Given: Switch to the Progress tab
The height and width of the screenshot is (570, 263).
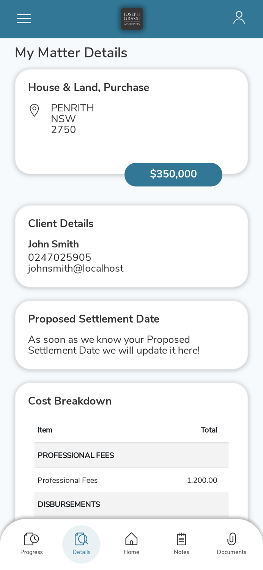Looking at the screenshot, I should tap(31, 543).
